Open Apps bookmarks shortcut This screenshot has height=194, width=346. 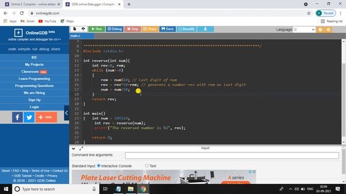[10, 21]
